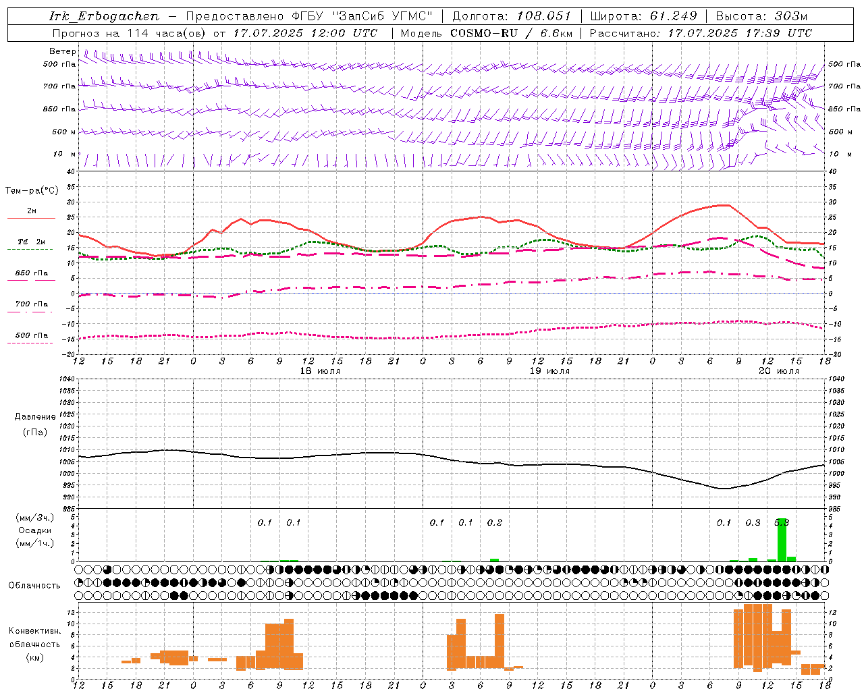Click the Рассчитано: 17.07.2025 17:39 UTC timestamp

(701, 32)
